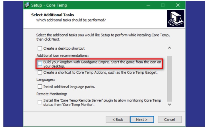Click the 'Select Additional Tasks' heading
This screenshot has height=129, width=209.
coord(52,15)
